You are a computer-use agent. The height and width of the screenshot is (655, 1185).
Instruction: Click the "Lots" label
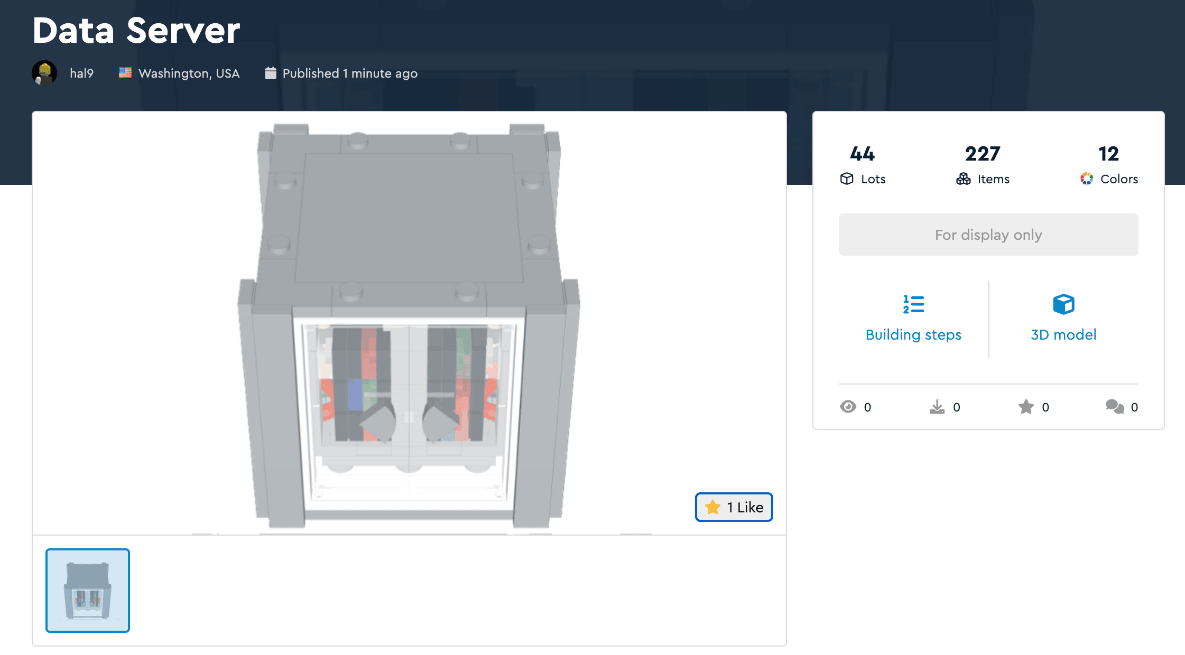(873, 179)
